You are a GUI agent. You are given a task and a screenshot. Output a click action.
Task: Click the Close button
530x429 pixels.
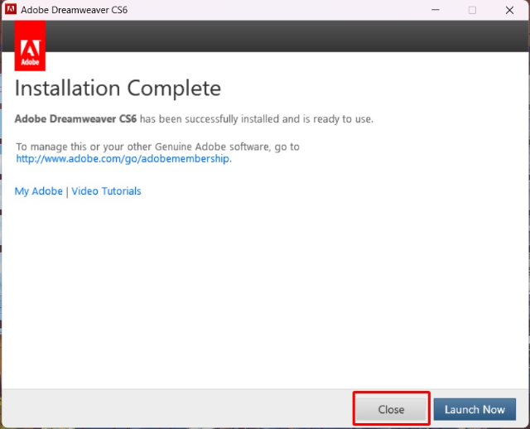tap(391, 409)
